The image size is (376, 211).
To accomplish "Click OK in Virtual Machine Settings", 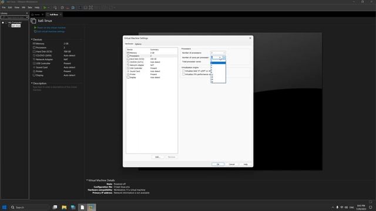I will [218, 164].
